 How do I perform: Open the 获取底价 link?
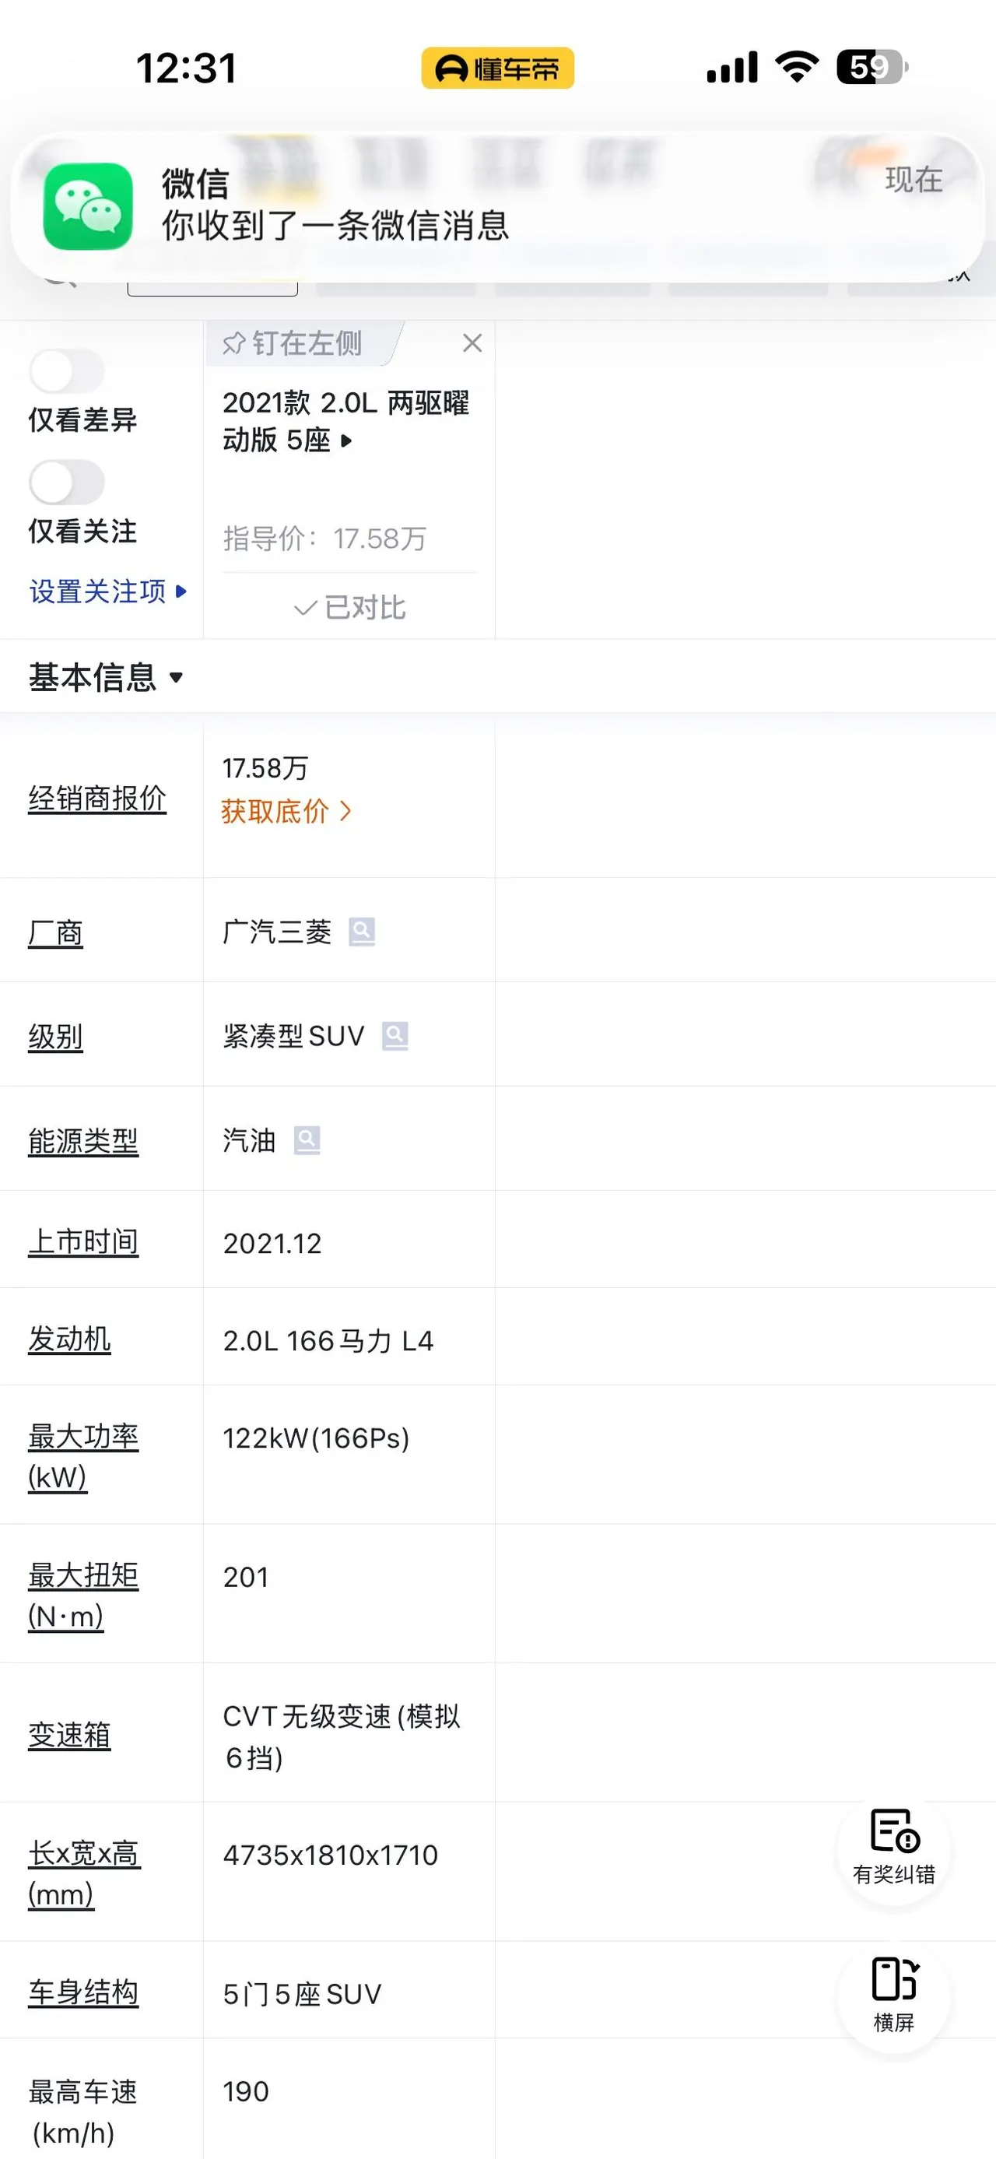[x=286, y=811]
